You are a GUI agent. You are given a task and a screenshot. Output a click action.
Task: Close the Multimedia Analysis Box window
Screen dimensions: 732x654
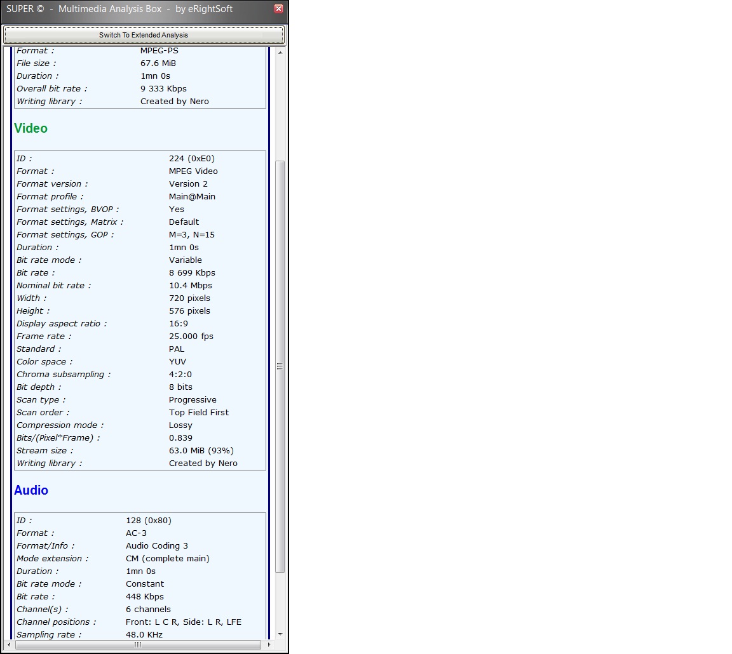point(279,8)
